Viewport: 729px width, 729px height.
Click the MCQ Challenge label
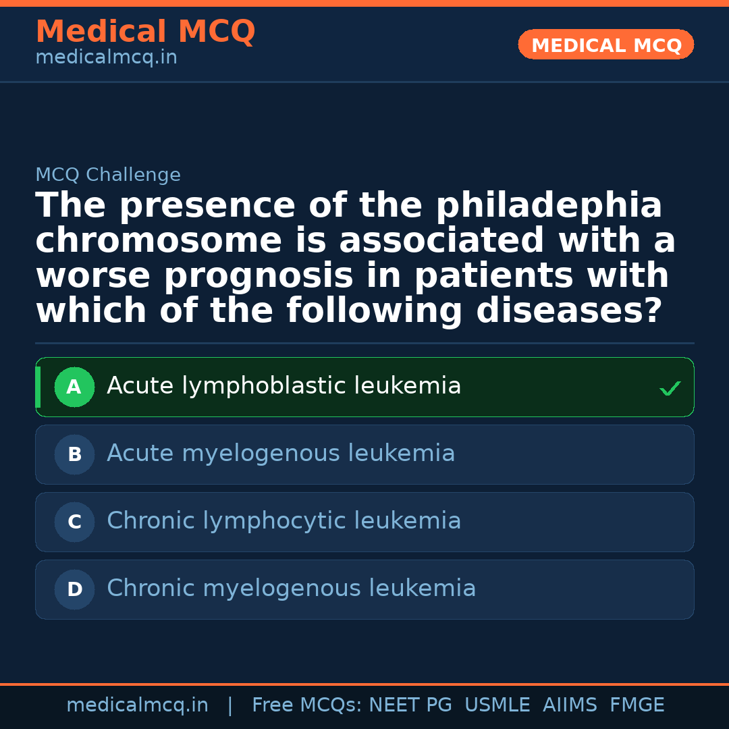(108, 175)
